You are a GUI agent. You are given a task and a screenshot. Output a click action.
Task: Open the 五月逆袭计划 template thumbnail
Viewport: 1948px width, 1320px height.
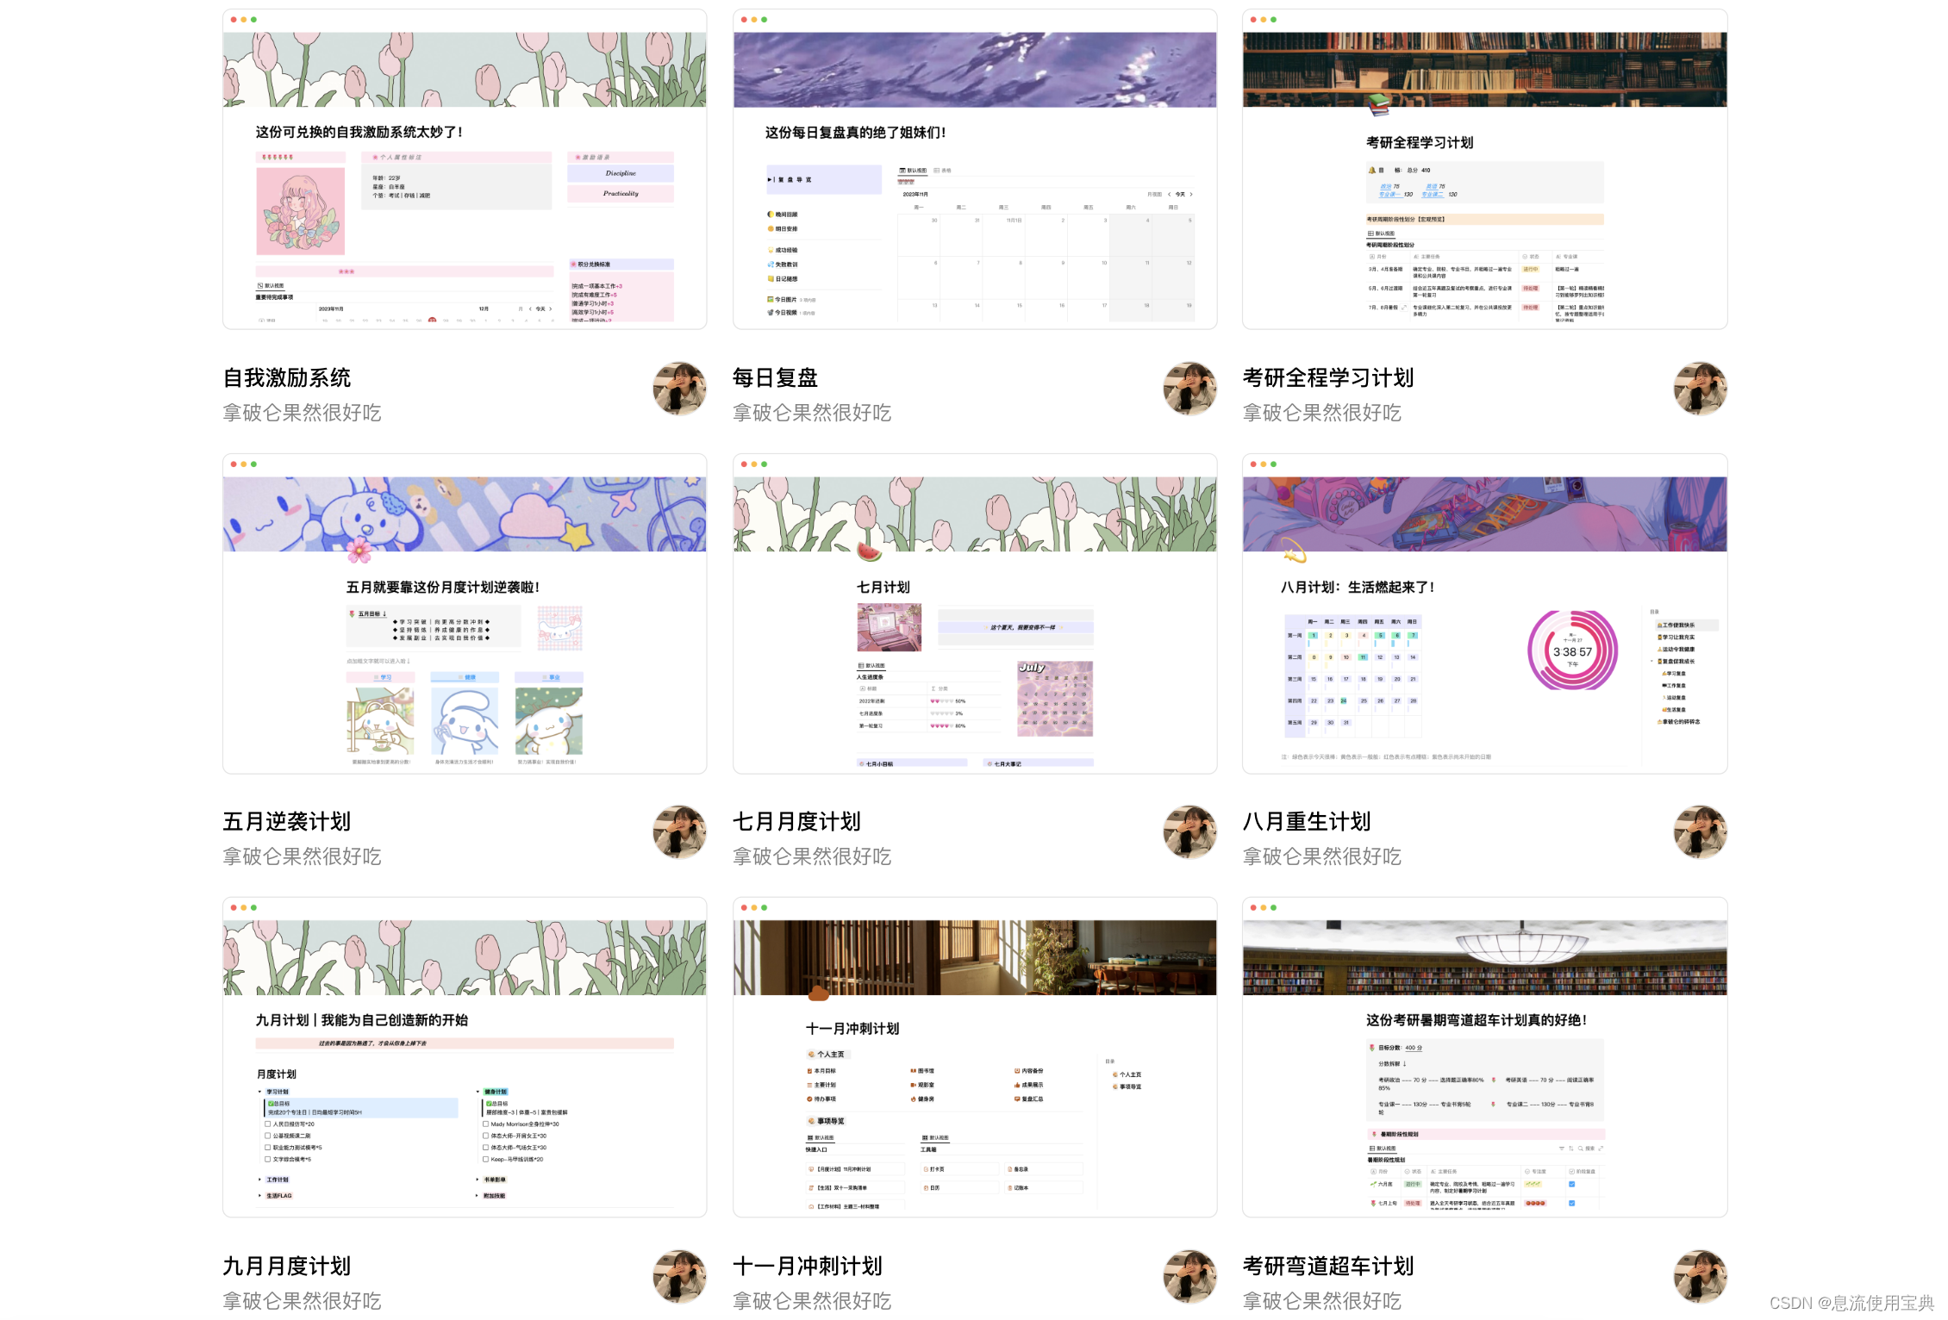tap(465, 613)
